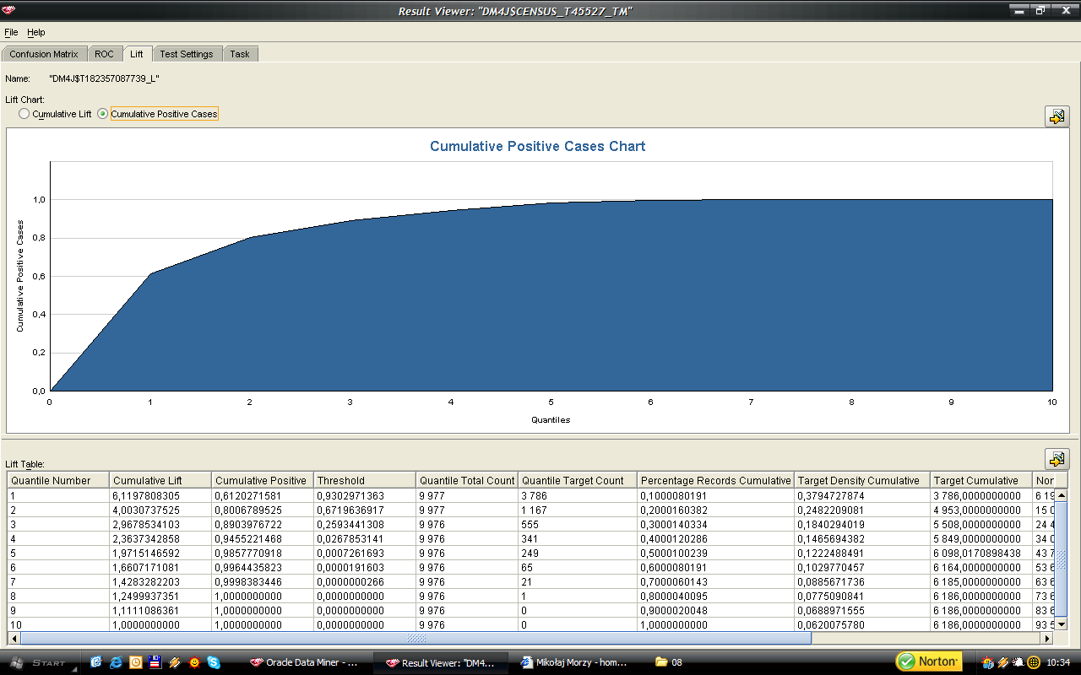This screenshot has width=1081, height=675.
Task: Click the Quantile Number column header
Action: (x=58, y=481)
